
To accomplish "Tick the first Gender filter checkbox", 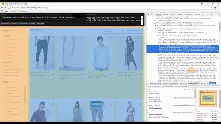I will point(4,40).
